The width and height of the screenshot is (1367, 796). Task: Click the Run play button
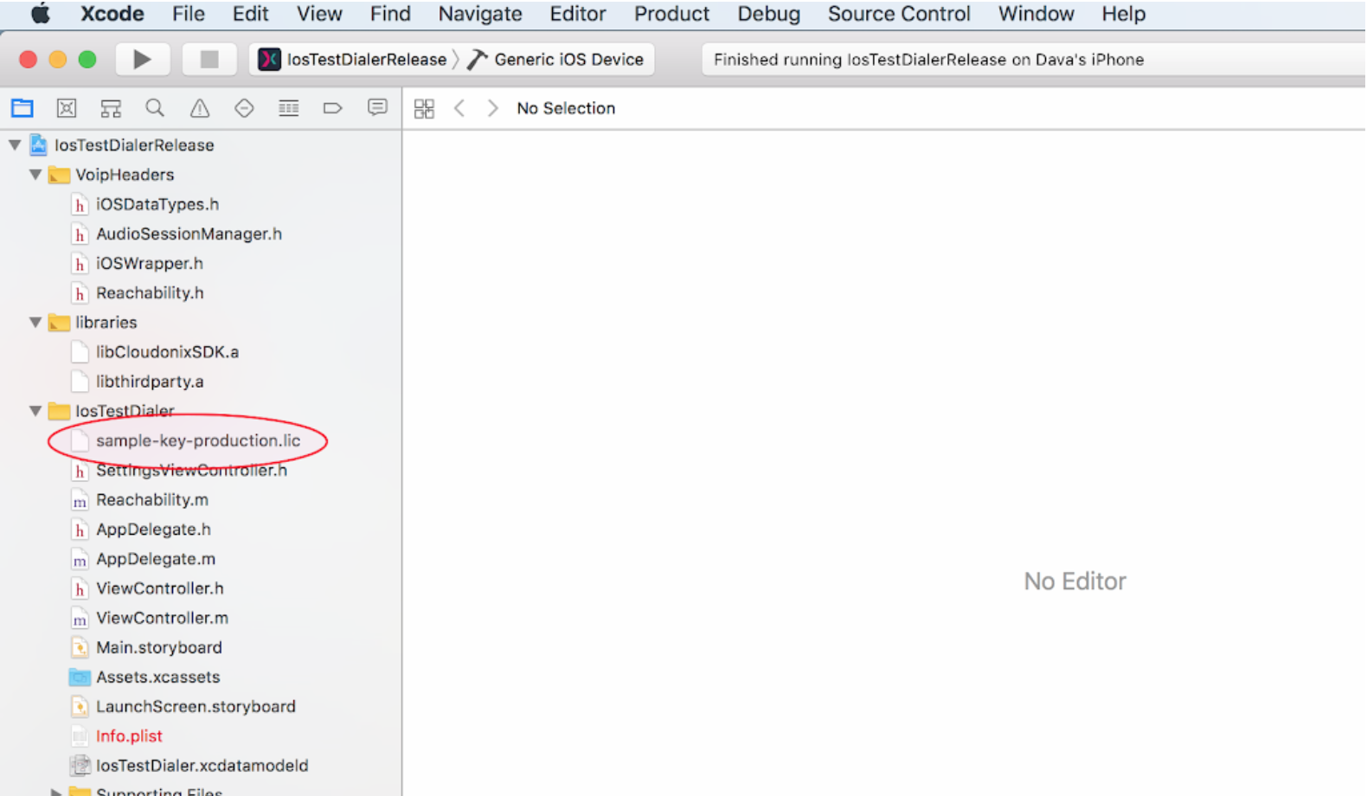pos(142,60)
